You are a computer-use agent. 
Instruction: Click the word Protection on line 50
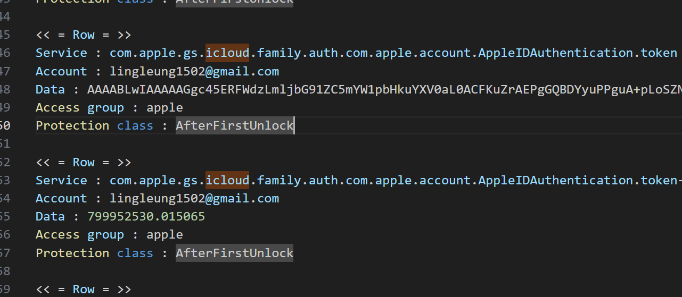(x=72, y=126)
